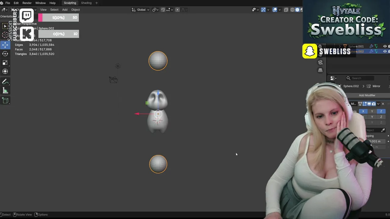The height and width of the screenshot is (219, 390).
Task: Click the Add Modifier button
Action: (x=367, y=95)
